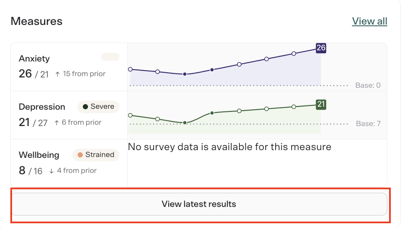Click the Base: 7 label on Depression chart
402x228 pixels.
[368, 124]
